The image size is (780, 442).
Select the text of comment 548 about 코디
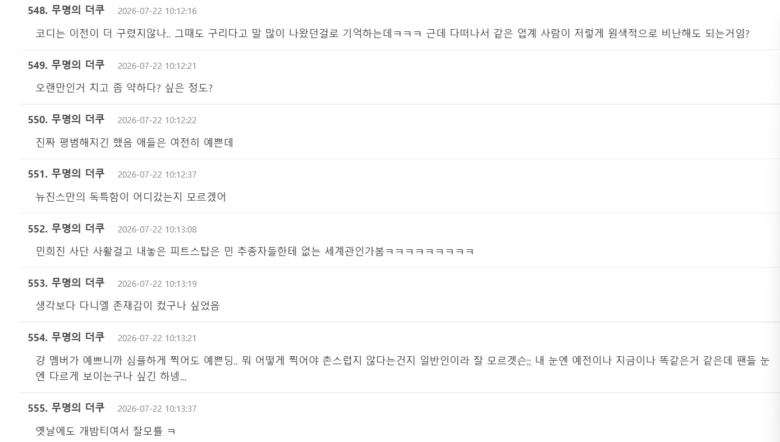click(x=393, y=34)
